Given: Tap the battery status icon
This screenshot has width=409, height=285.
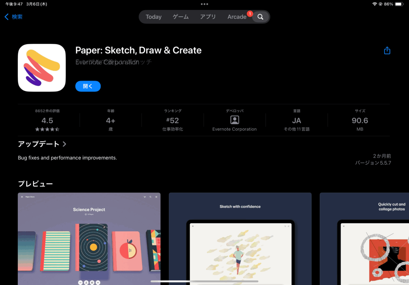Looking at the screenshot, I should pos(399,4).
